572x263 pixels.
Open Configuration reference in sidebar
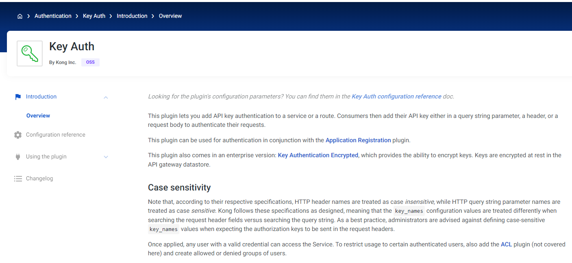pos(56,135)
